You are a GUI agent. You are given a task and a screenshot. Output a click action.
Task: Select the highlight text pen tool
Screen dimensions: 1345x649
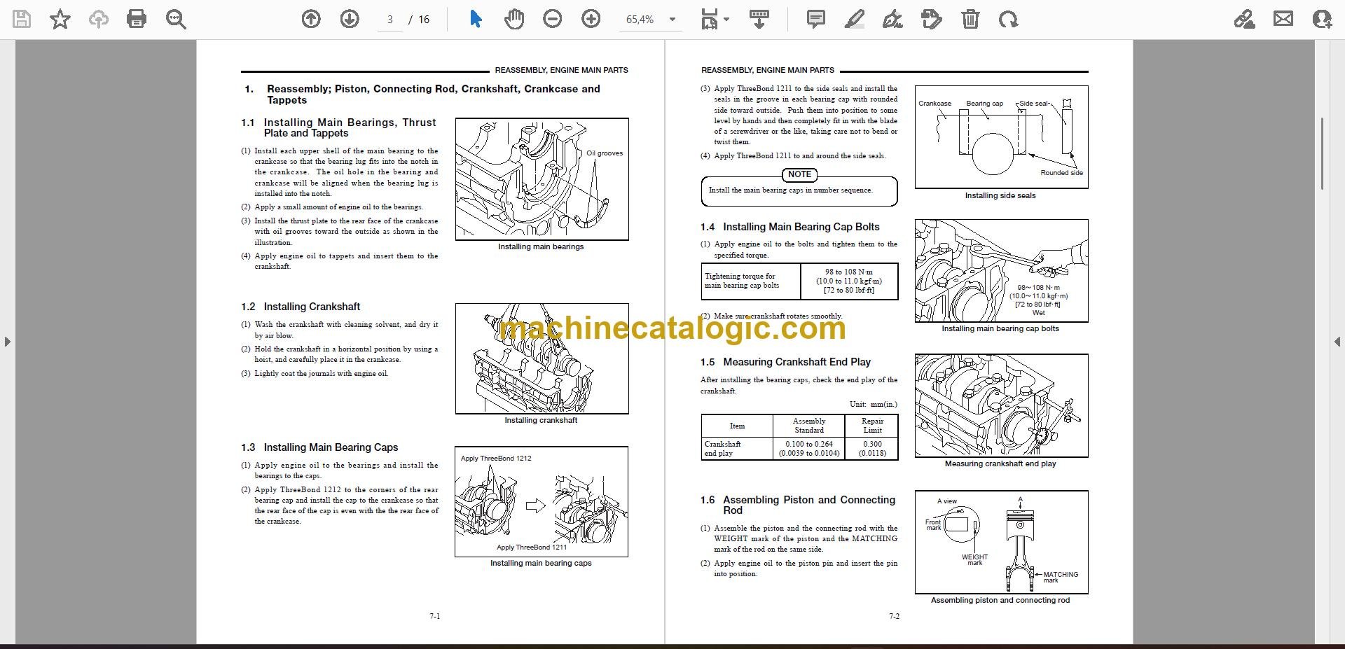click(x=855, y=20)
